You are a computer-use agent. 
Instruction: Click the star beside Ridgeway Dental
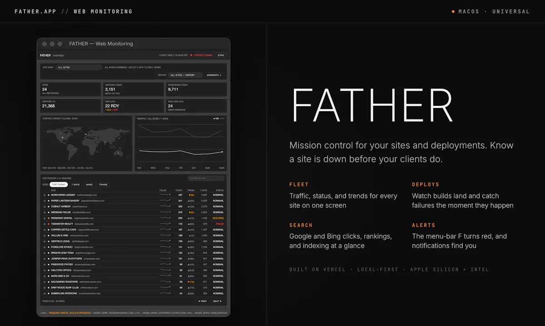[45, 218]
